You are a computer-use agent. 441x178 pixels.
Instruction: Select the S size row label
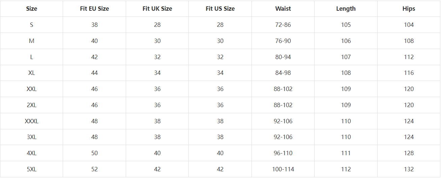(x=31, y=25)
